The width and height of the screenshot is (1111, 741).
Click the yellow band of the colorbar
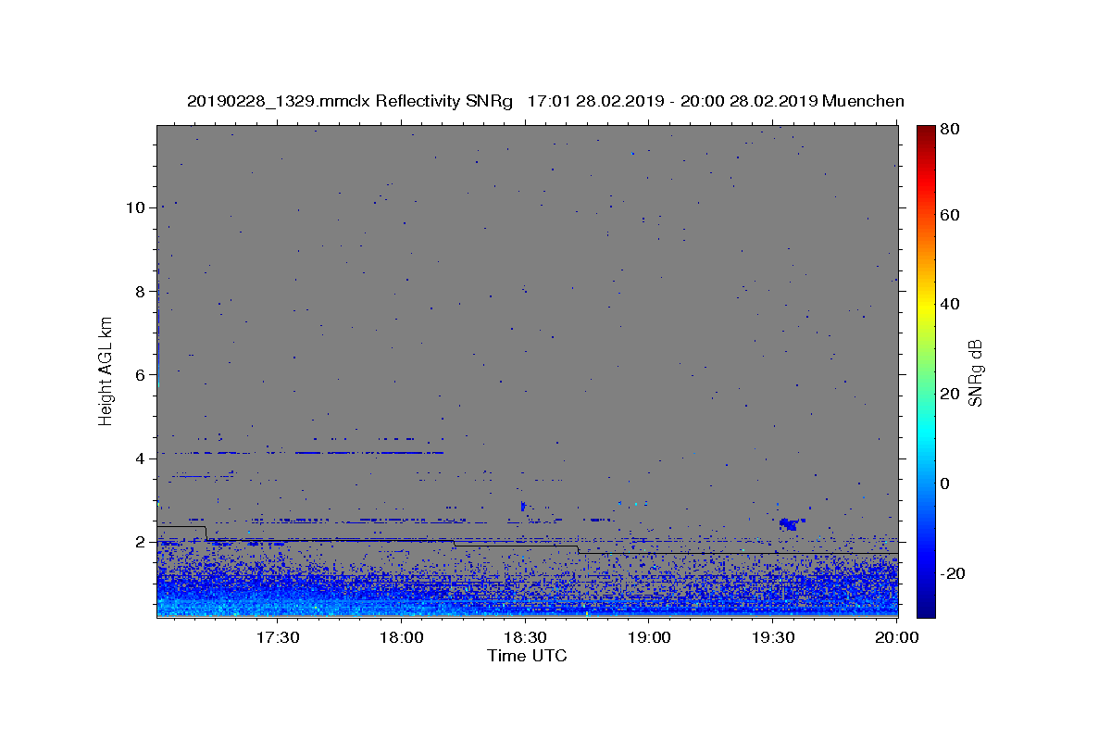pos(926,306)
